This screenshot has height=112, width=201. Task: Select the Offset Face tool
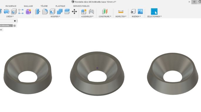tap(67, 11)
